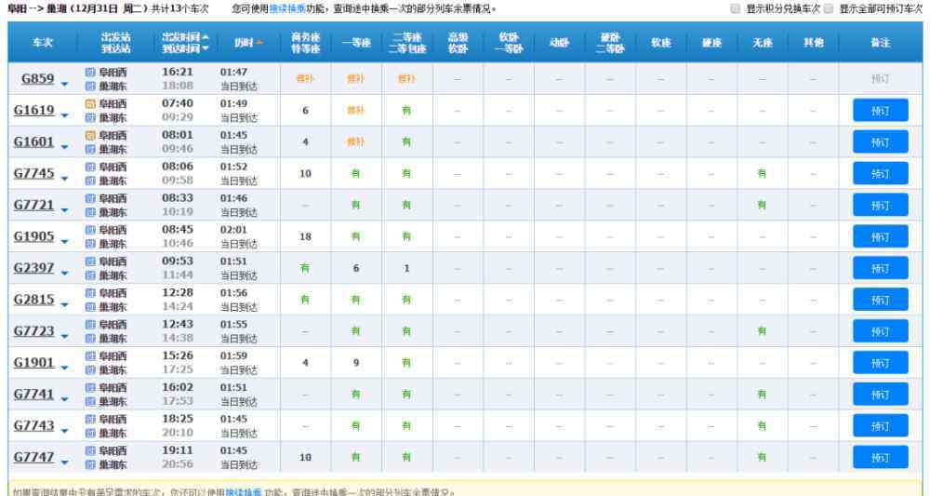The width and height of the screenshot is (930, 496).
Task: Sort by 历时 duration header
Action: (248, 43)
